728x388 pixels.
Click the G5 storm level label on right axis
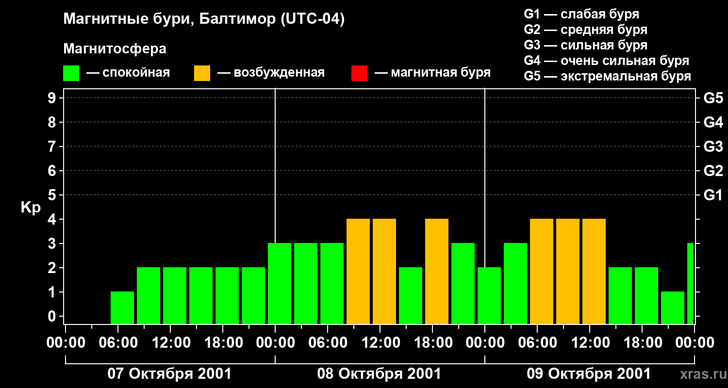point(713,98)
